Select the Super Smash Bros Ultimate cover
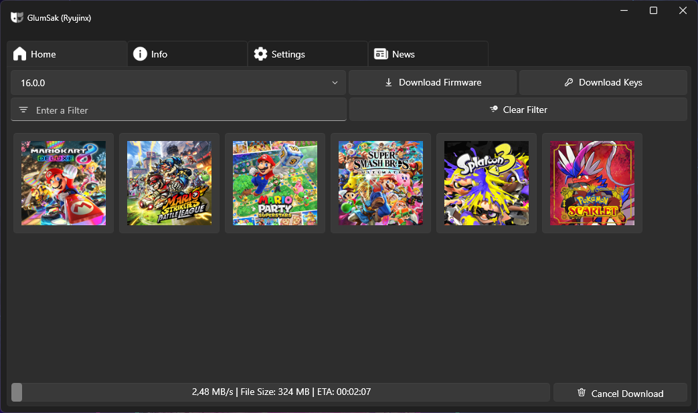This screenshot has width=698, height=413. pos(381,183)
